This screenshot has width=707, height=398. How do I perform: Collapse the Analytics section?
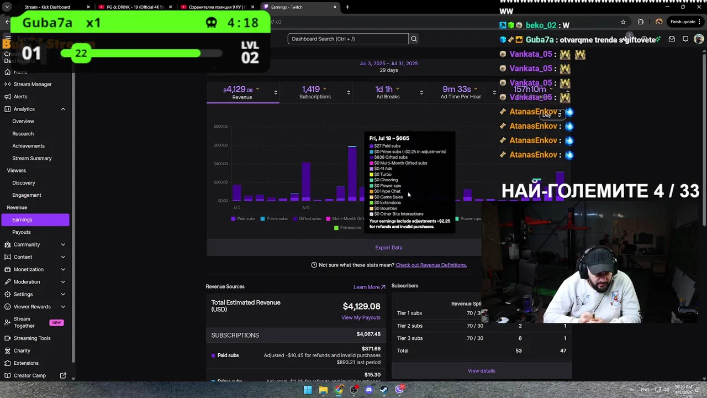pos(63,109)
